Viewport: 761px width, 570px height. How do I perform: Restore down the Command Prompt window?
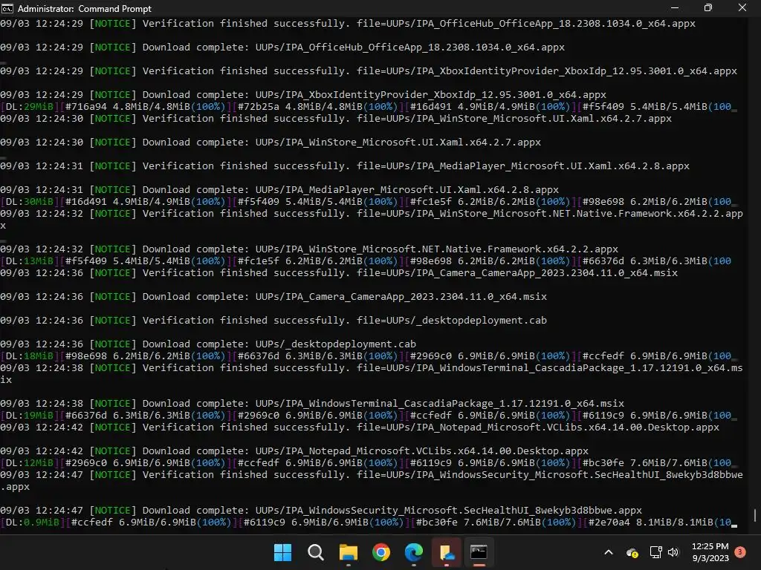[x=708, y=7]
